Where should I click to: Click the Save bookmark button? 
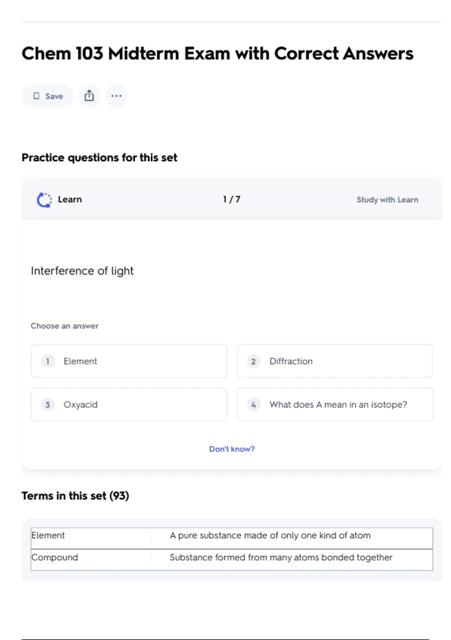47,96
